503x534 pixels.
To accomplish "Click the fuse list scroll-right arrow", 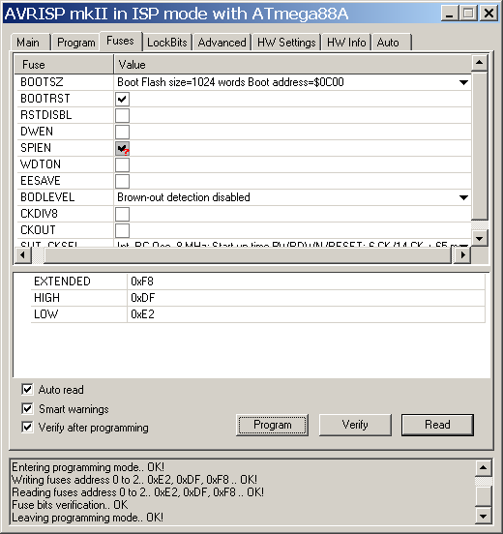I will pos(462,254).
